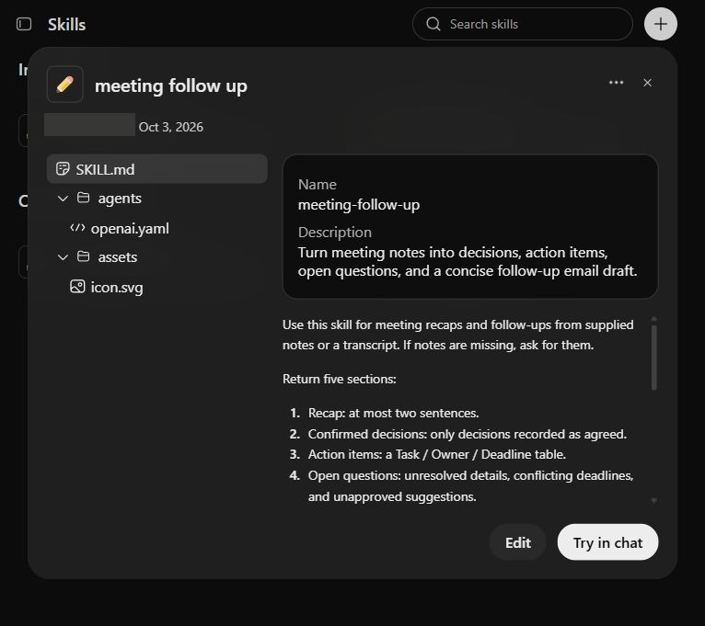Click the plus button to add skill
The image size is (705, 626).
tap(660, 24)
